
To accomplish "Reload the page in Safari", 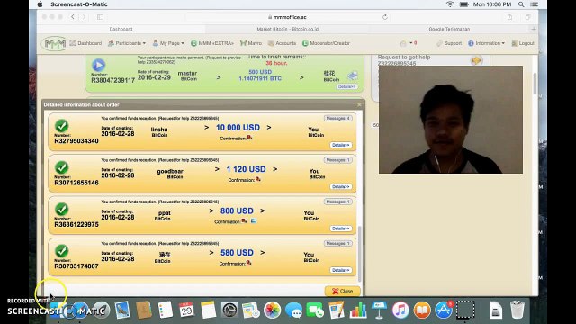I will tap(385, 17).
